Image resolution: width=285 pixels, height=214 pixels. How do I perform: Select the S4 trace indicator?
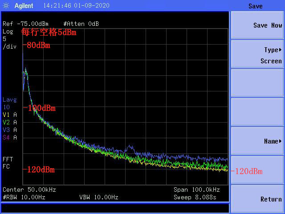click(x=9, y=137)
